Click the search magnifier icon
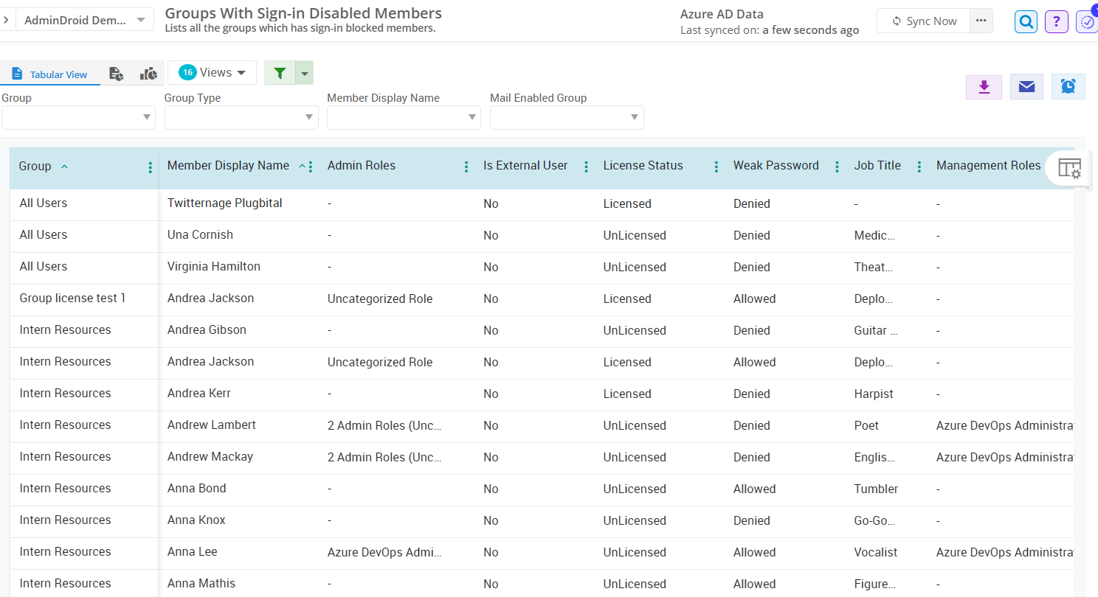The height and width of the screenshot is (597, 1098). click(1026, 21)
